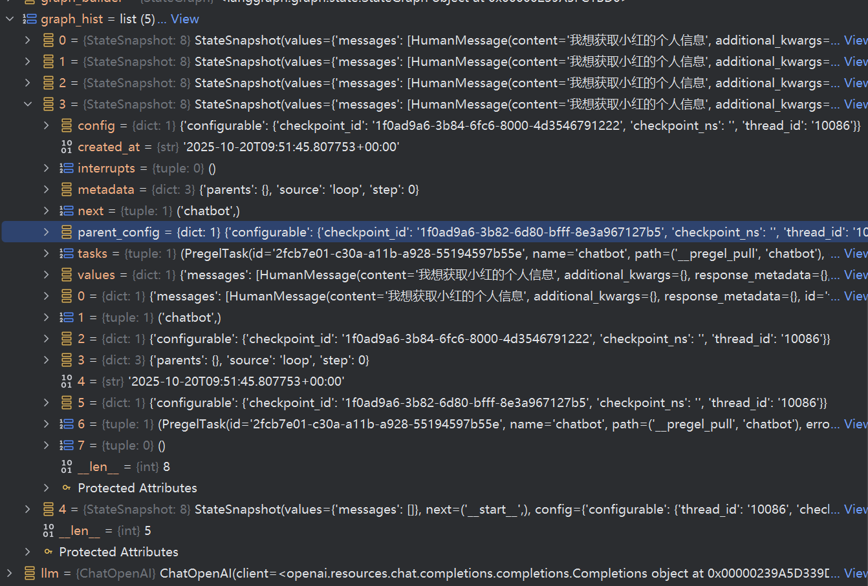The image size is (868, 586).
Task: Click the dict icon next to config
Action: click(67, 125)
